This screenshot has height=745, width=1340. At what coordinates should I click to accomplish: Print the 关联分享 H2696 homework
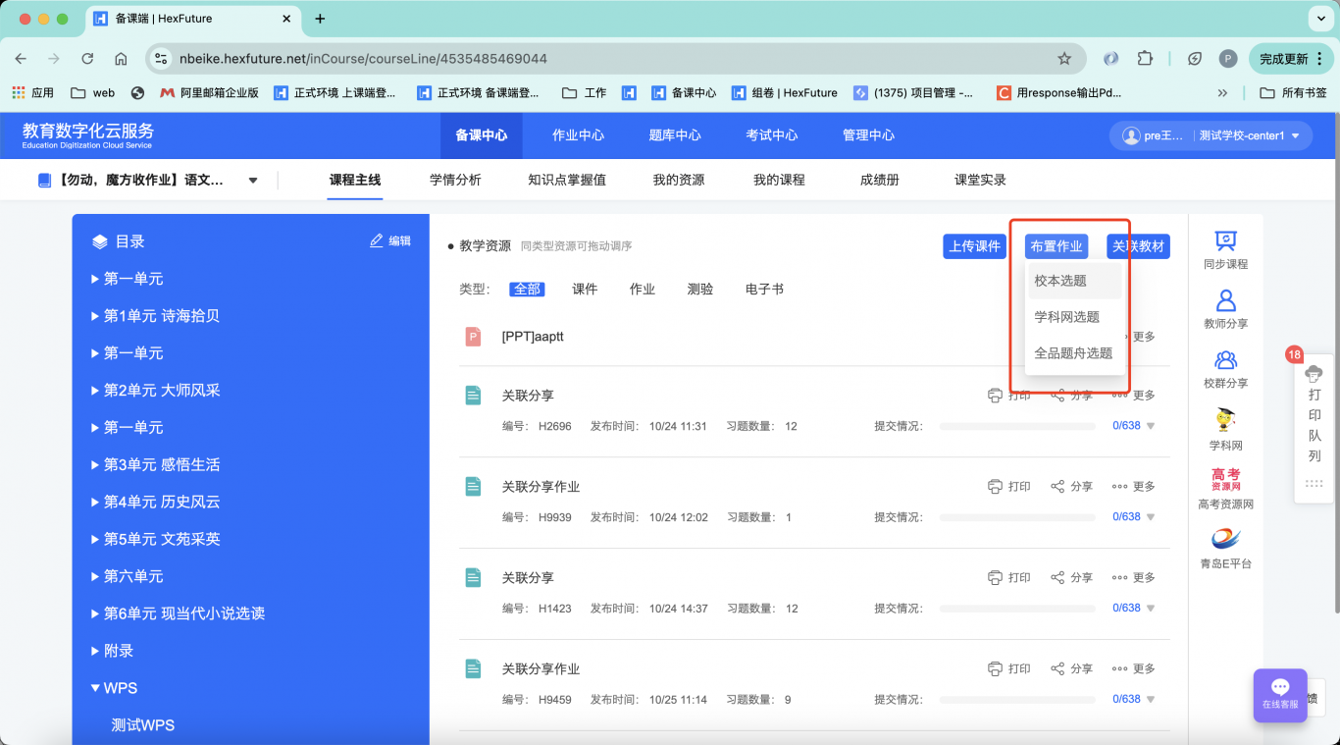coord(1009,396)
